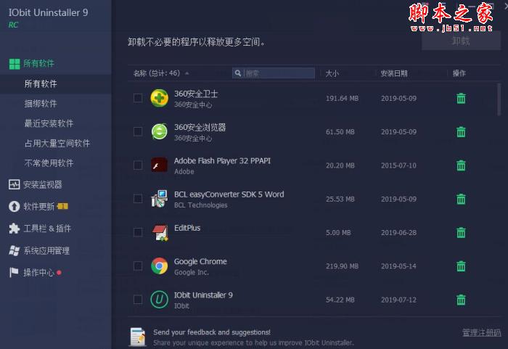Click the date 2019-07-12

[x=398, y=300]
